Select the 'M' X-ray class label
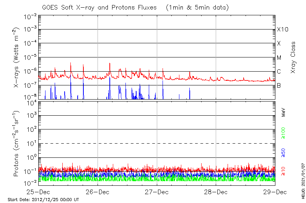Viewport: 306px width, 203px height. pyautogui.click(x=279, y=58)
